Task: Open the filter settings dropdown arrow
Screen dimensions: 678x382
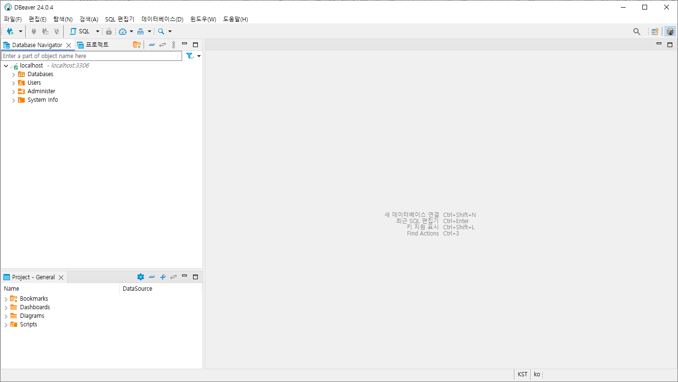Action: click(x=199, y=56)
